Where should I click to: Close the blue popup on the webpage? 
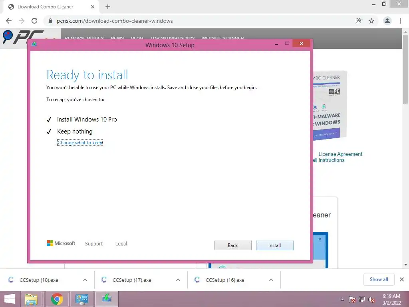[x=320, y=239]
